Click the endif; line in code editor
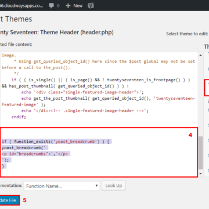This screenshot has width=209, height=209. tap(19, 117)
